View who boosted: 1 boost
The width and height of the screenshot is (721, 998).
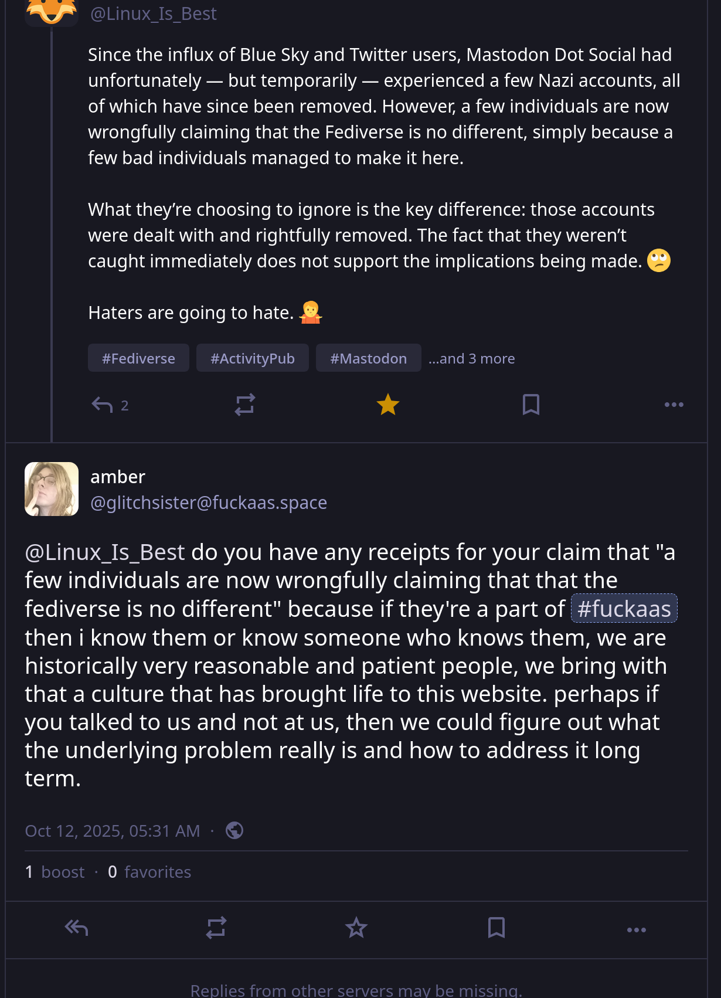(55, 872)
